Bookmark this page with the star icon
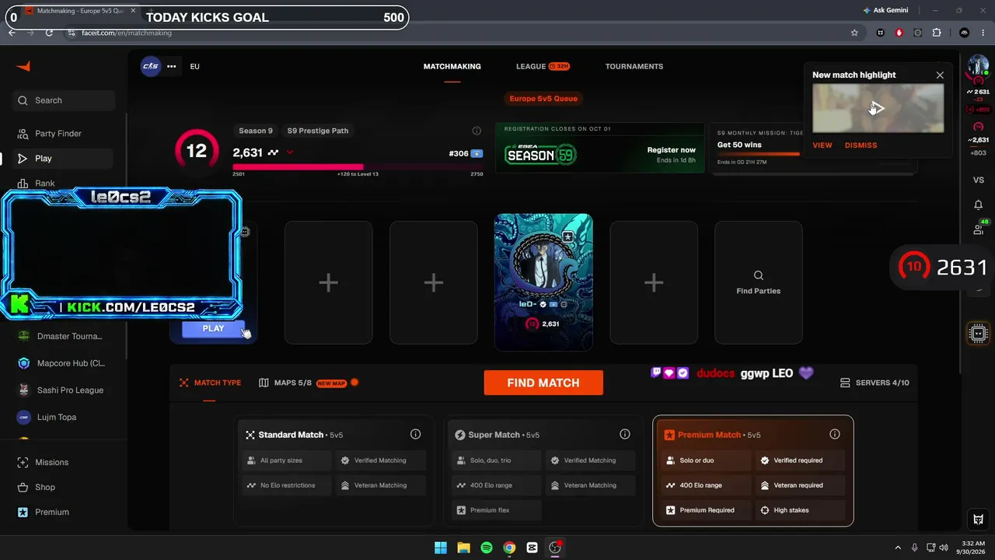Screen dimensions: 995x560 (x=854, y=33)
